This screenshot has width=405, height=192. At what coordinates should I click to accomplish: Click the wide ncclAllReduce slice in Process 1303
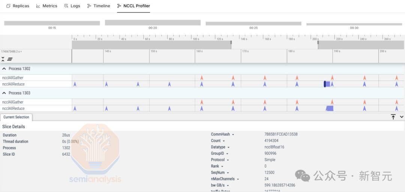[330, 108]
